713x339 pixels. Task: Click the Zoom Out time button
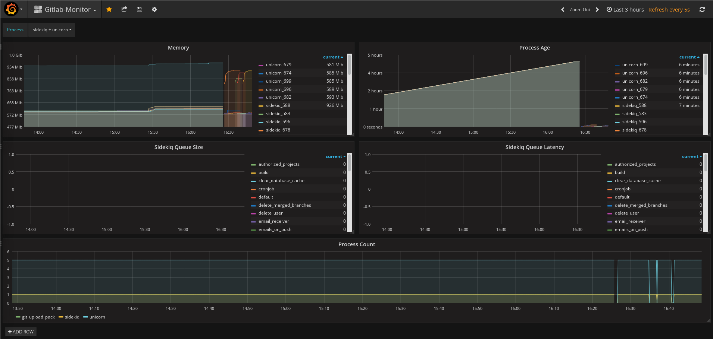point(580,10)
